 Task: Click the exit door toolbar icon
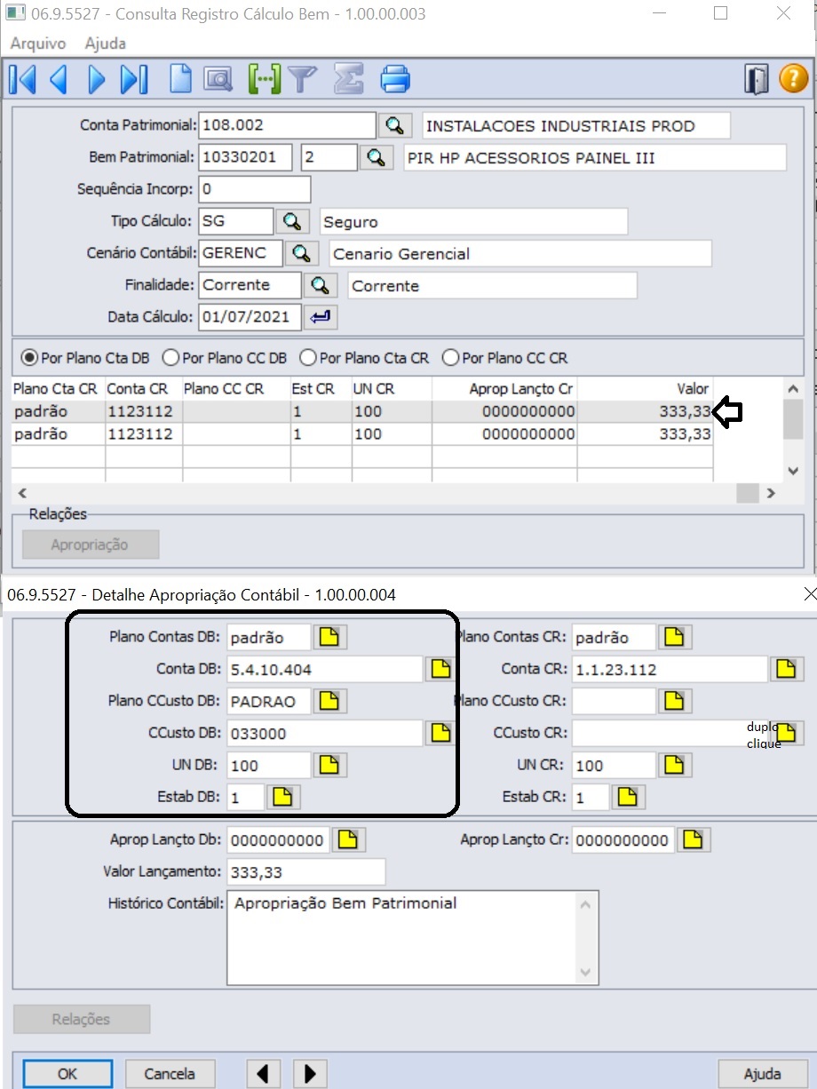[757, 80]
